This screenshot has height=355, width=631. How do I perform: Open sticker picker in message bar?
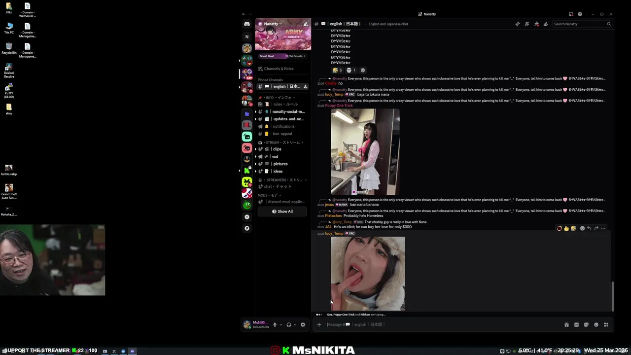point(586,324)
